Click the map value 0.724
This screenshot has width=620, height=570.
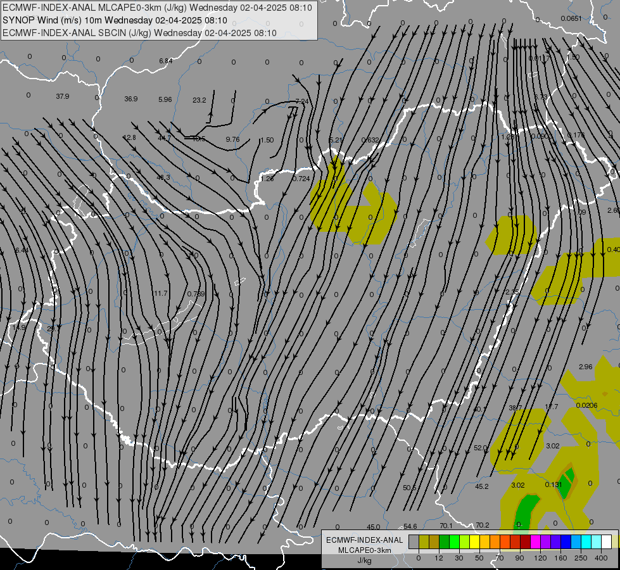pos(301,179)
